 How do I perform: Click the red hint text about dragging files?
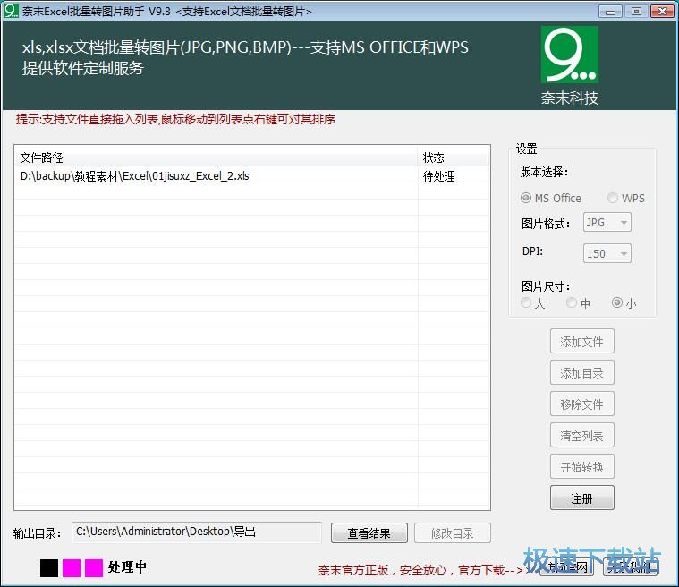[176, 119]
